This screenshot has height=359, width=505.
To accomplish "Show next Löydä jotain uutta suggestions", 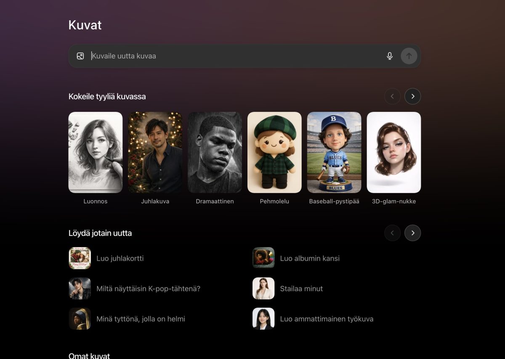I will (412, 233).
